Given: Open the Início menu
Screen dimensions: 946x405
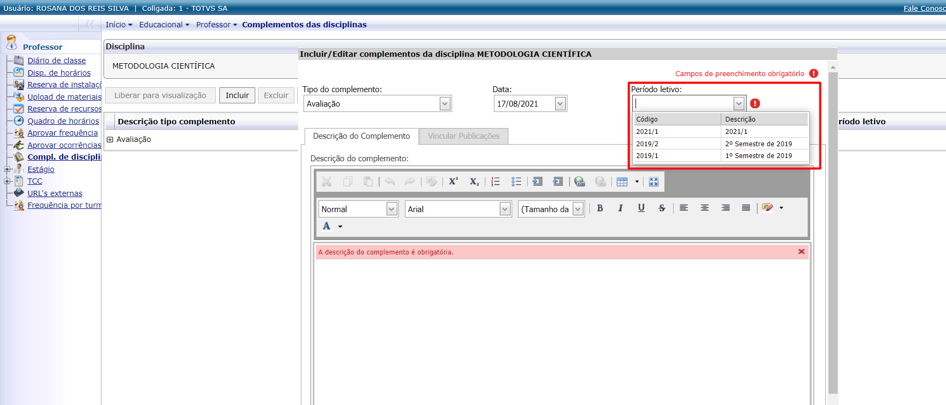Looking at the screenshot, I should [119, 25].
